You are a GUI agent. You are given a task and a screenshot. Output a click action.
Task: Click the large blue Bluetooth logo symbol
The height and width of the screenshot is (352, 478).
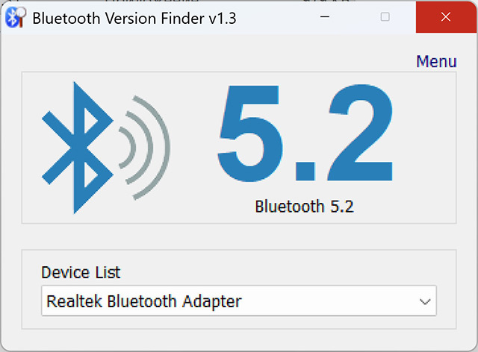pos(78,148)
